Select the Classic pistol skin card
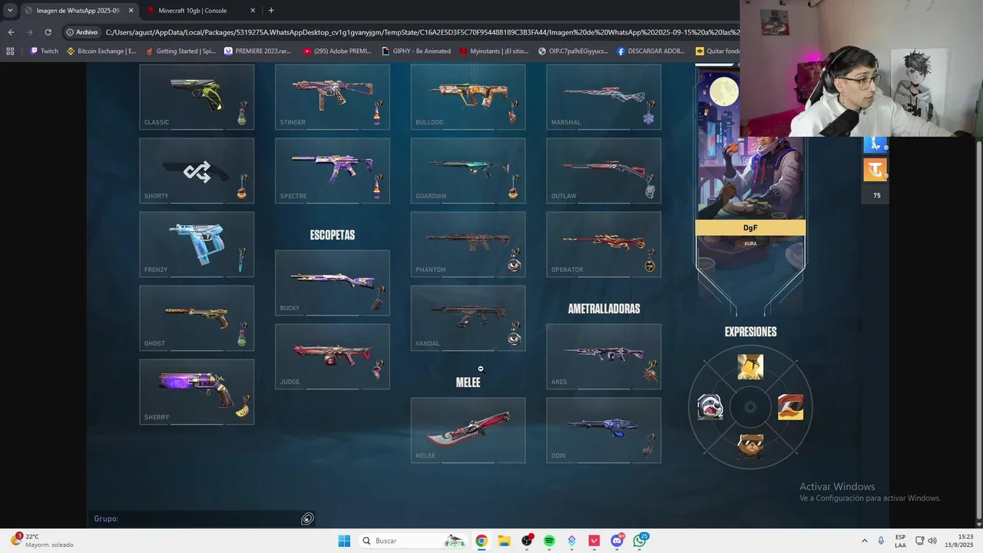This screenshot has height=553, width=983. (x=197, y=96)
